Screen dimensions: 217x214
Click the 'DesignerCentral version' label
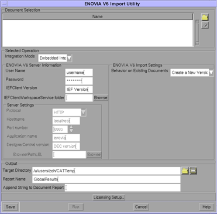28,145
